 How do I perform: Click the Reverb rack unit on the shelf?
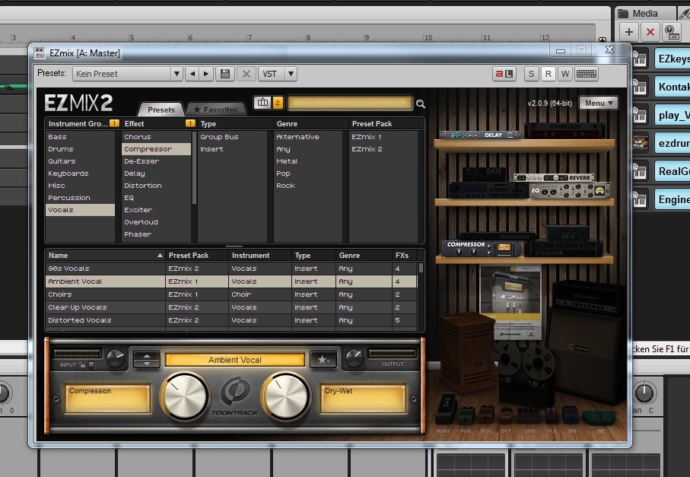554,177
